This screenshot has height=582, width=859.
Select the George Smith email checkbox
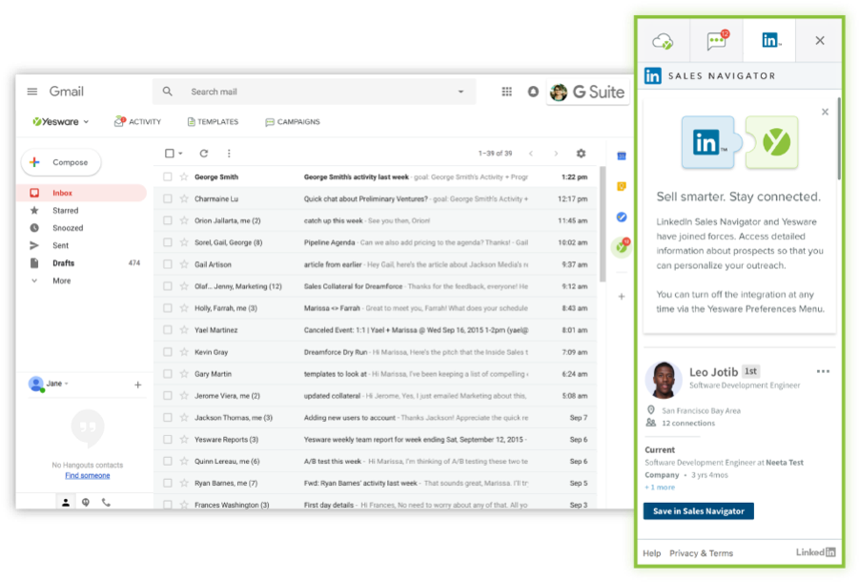coord(168,177)
